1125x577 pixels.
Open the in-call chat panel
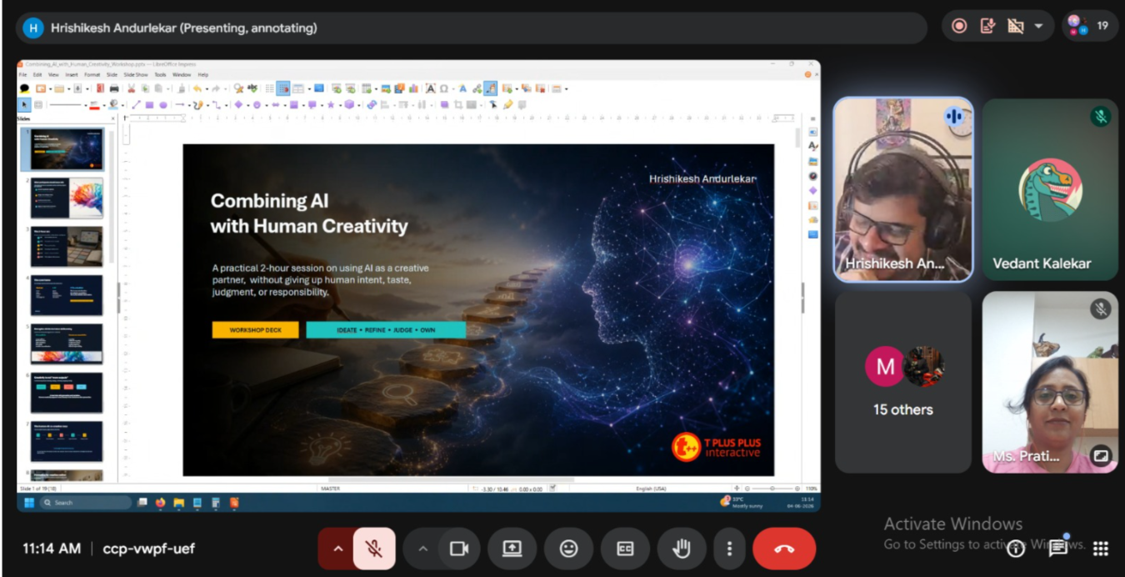(1057, 549)
